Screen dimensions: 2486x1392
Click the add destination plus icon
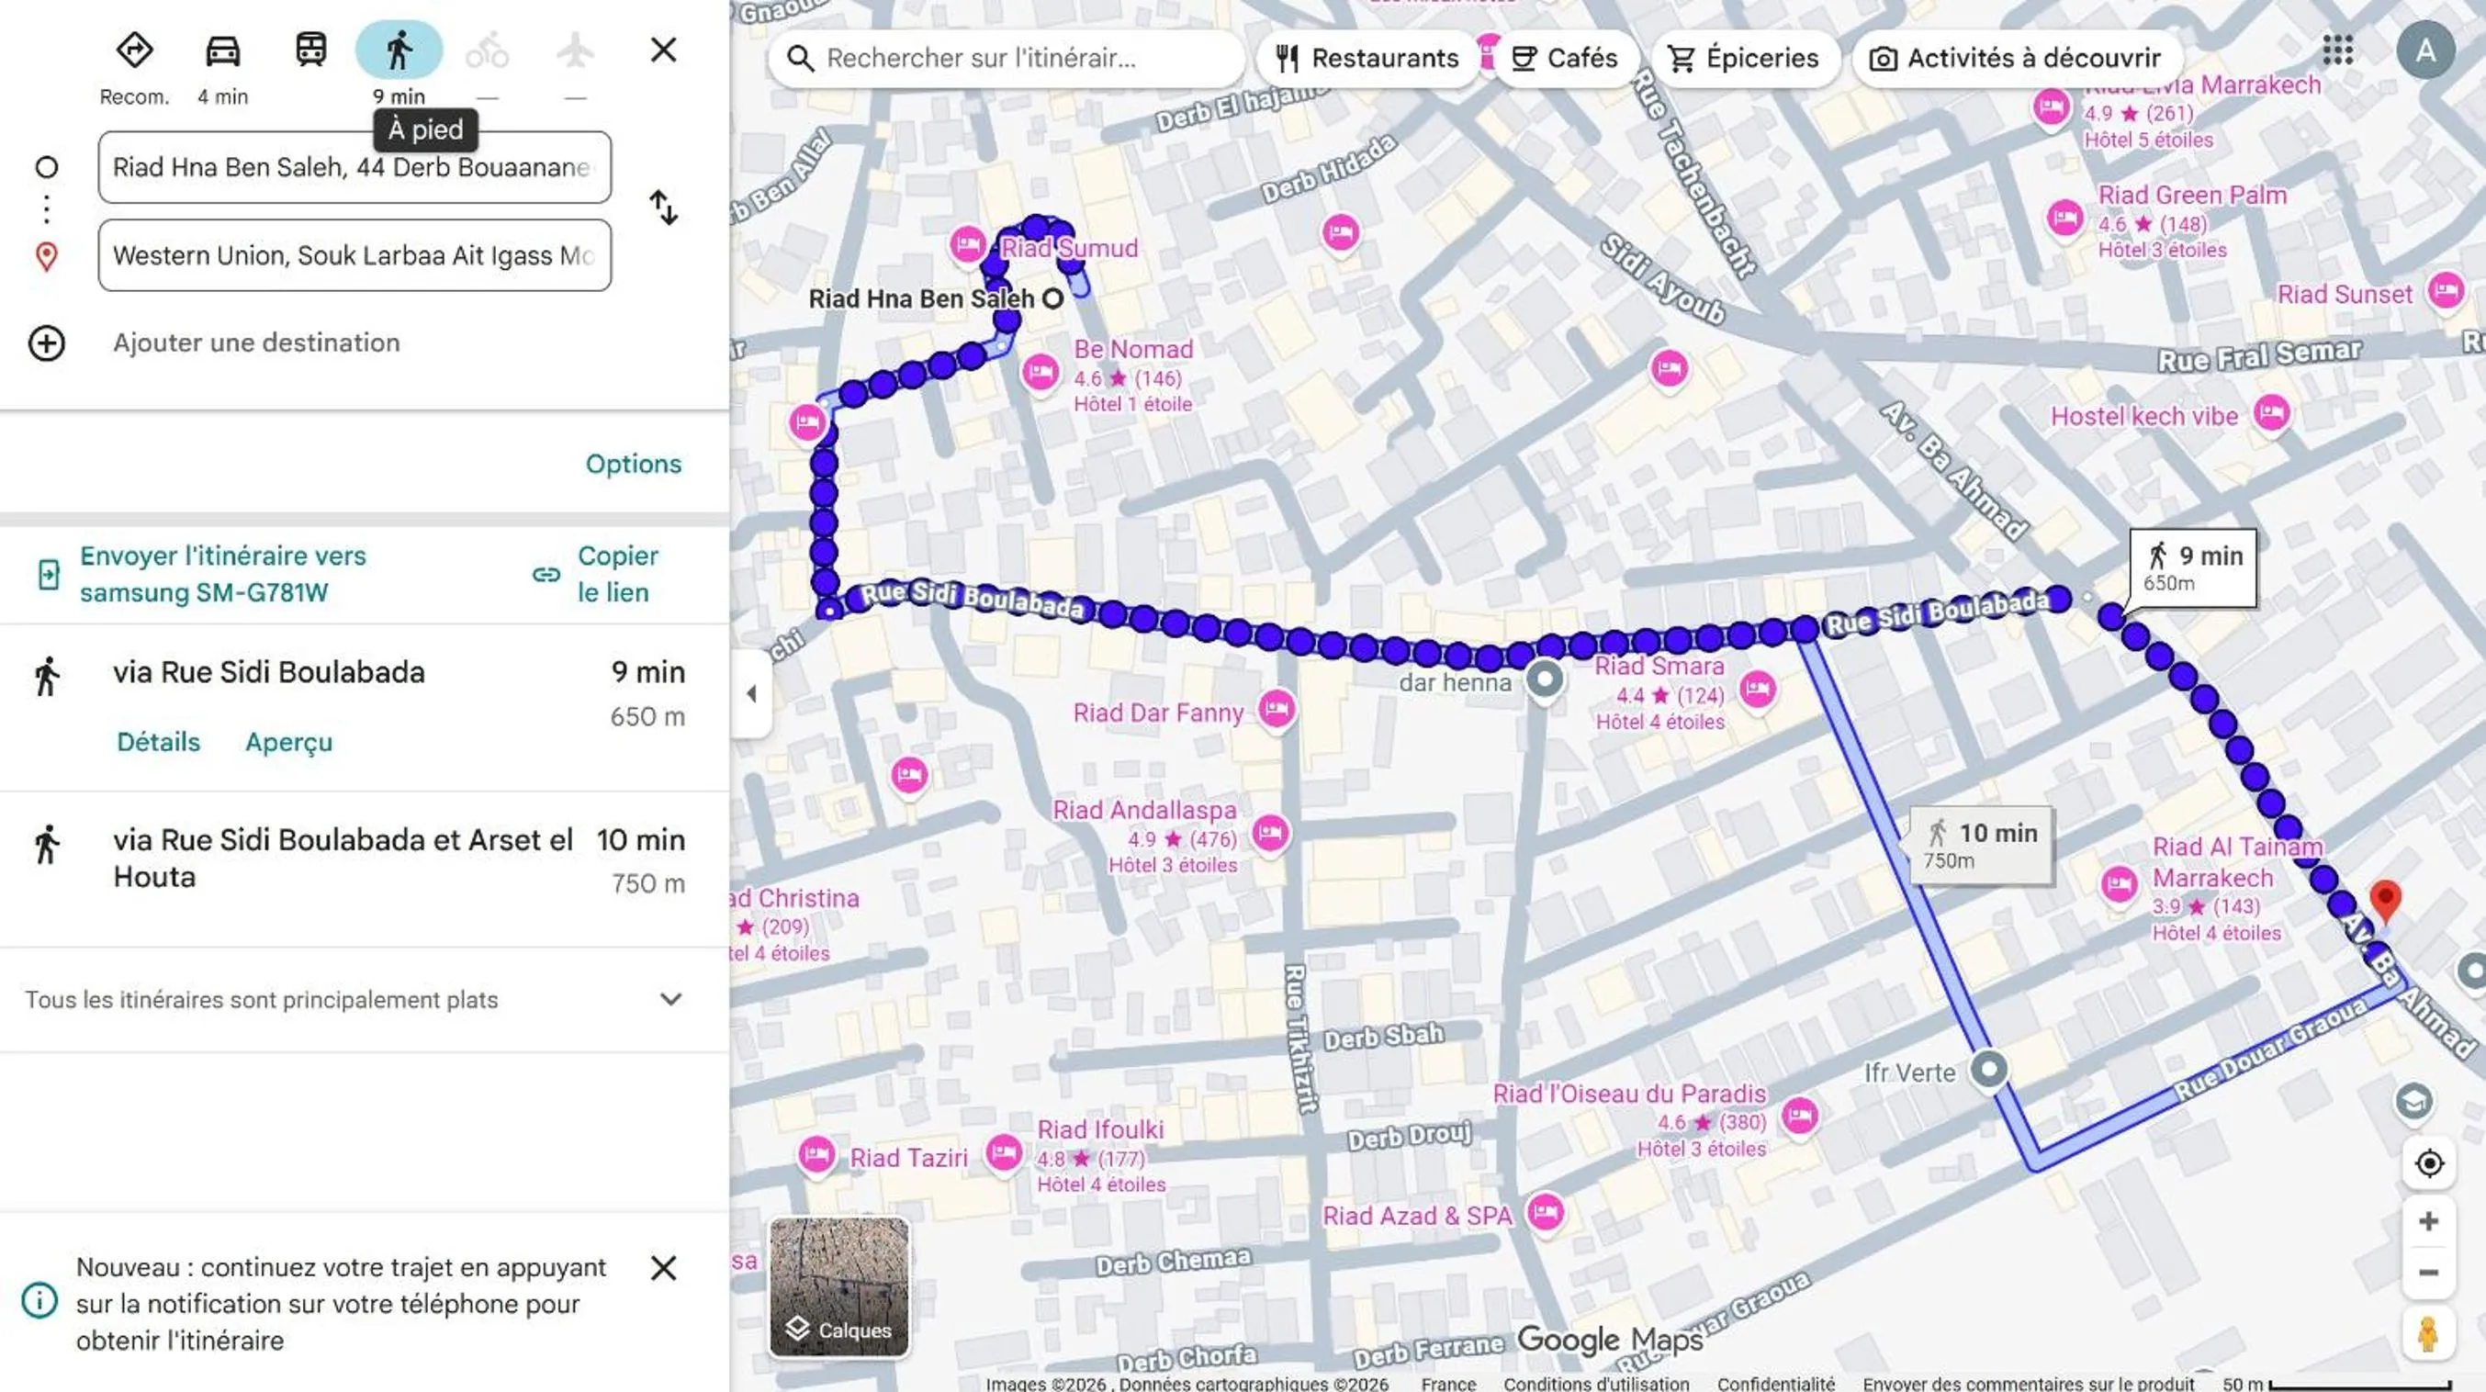(x=46, y=343)
